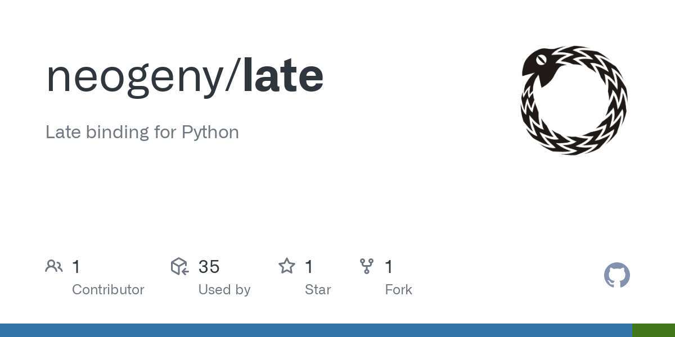Click the 35 used-by count
This screenshot has width=675, height=337.
click(209, 267)
